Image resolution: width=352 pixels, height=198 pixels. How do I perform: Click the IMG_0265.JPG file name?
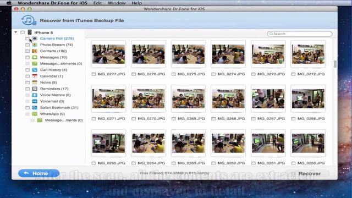pos(111,163)
